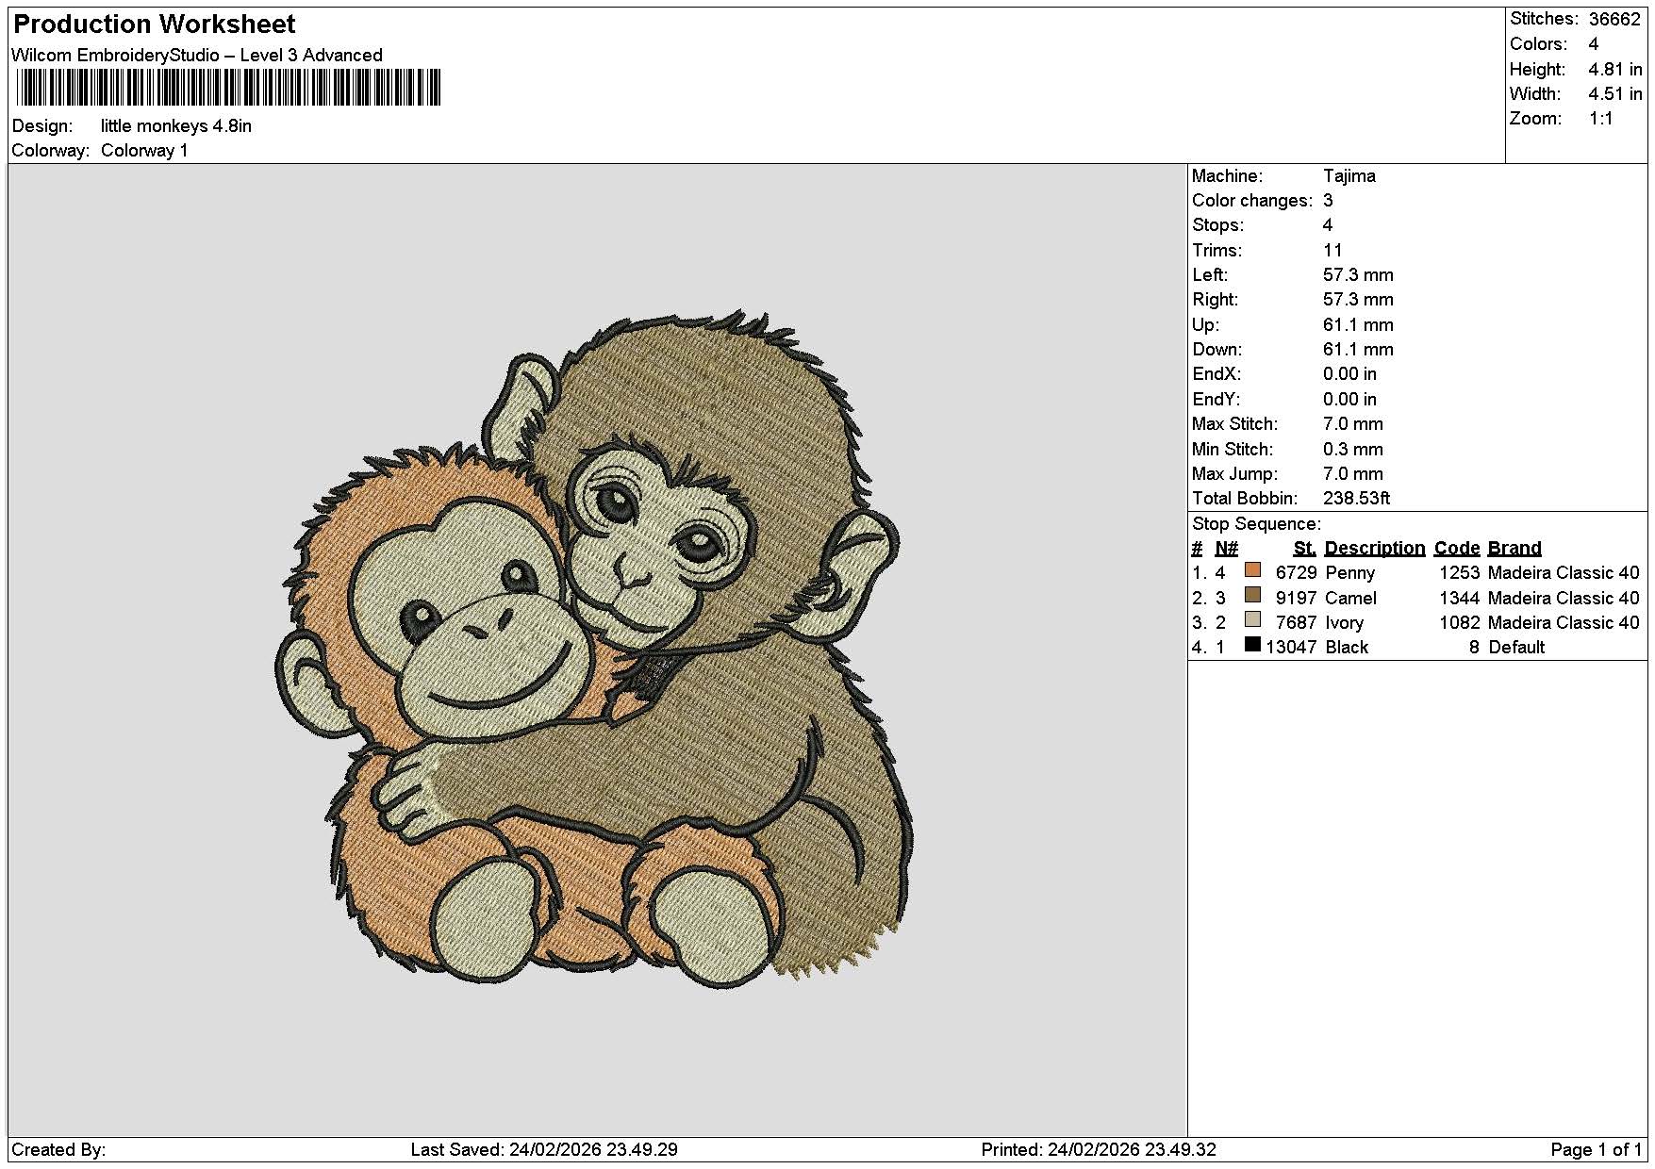Click the Penny orange color swatch
The height and width of the screenshot is (1169, 1655).
1252,570
